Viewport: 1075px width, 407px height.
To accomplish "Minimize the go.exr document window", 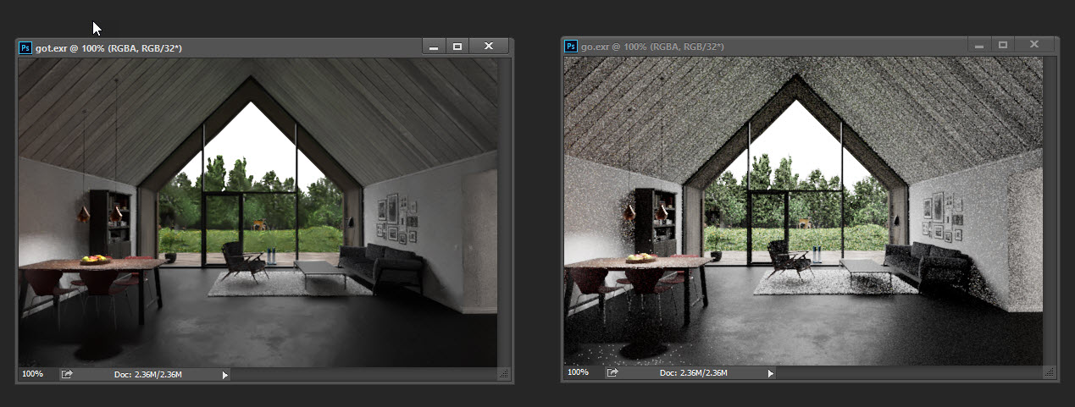I will (979, 45).
